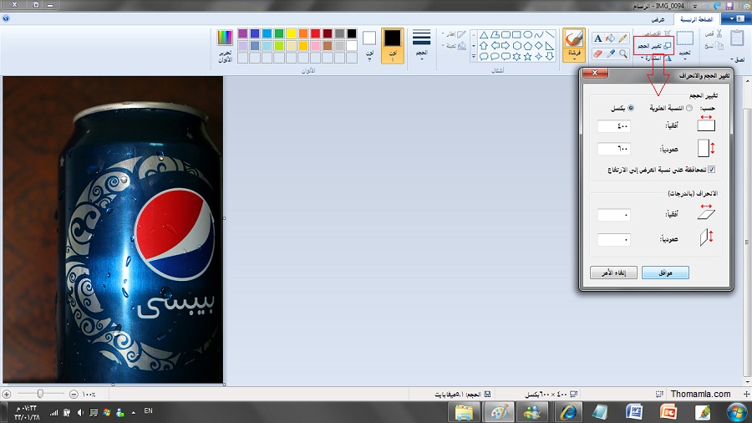This screenshot has width=752, height=423.
Task: Select the Color picker eyedropper tool
Action: pos(610,54)
